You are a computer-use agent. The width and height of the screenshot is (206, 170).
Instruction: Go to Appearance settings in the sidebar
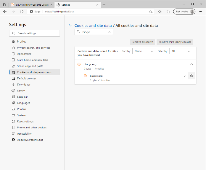click(x=24, y=54)
